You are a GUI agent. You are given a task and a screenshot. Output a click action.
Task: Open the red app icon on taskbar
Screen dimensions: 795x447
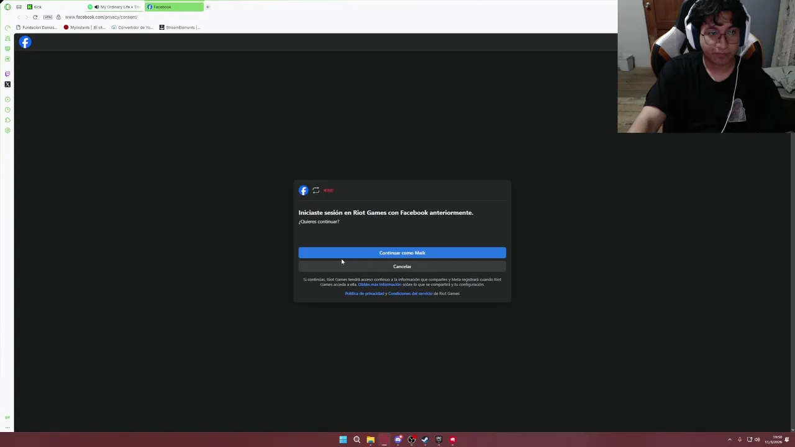452,440
